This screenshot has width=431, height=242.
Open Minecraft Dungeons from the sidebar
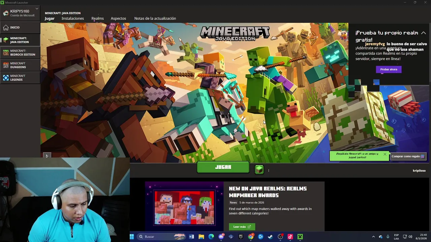[20, 65]
